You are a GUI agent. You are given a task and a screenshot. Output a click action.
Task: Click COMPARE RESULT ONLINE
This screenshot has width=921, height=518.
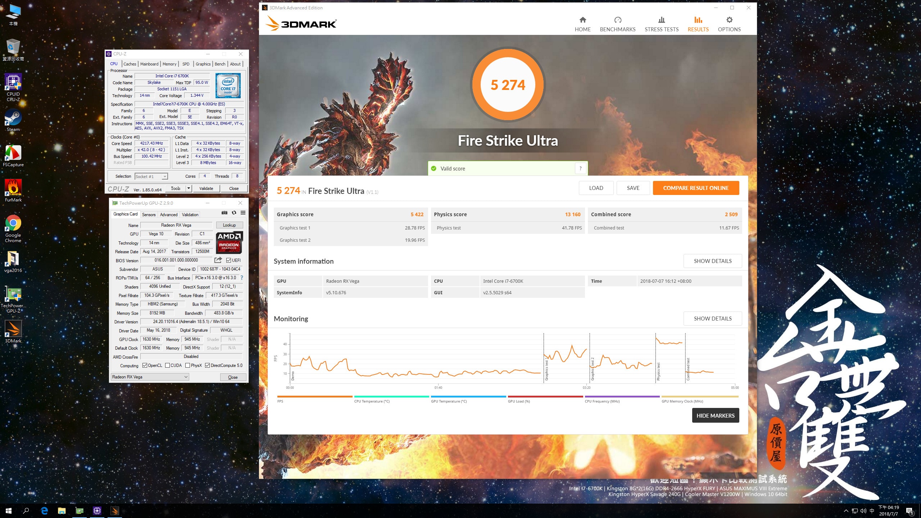[696, 188]
